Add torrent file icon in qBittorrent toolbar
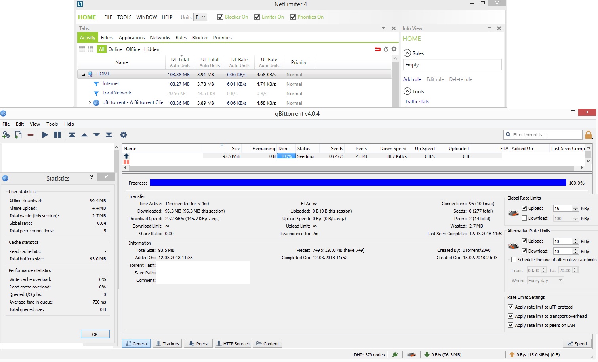 [x=18, y=135]
